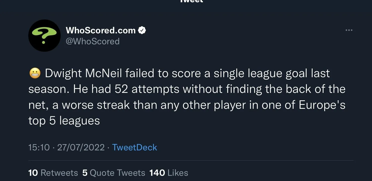The width and height of the screenshot is (372, 181).
Task: Click the 15:10 tweet timestamp
Action: (x=39, y=147)
